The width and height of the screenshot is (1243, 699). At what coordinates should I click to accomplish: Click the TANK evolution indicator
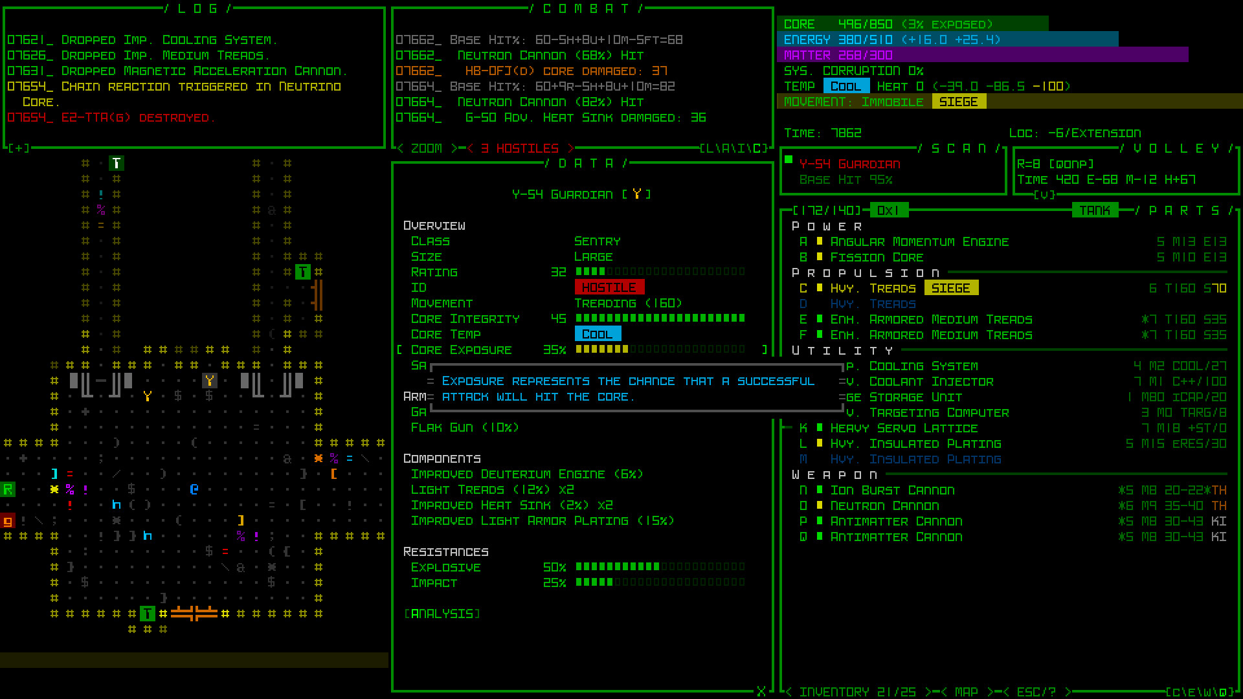pyautogui.click(x=1095, y=210)
